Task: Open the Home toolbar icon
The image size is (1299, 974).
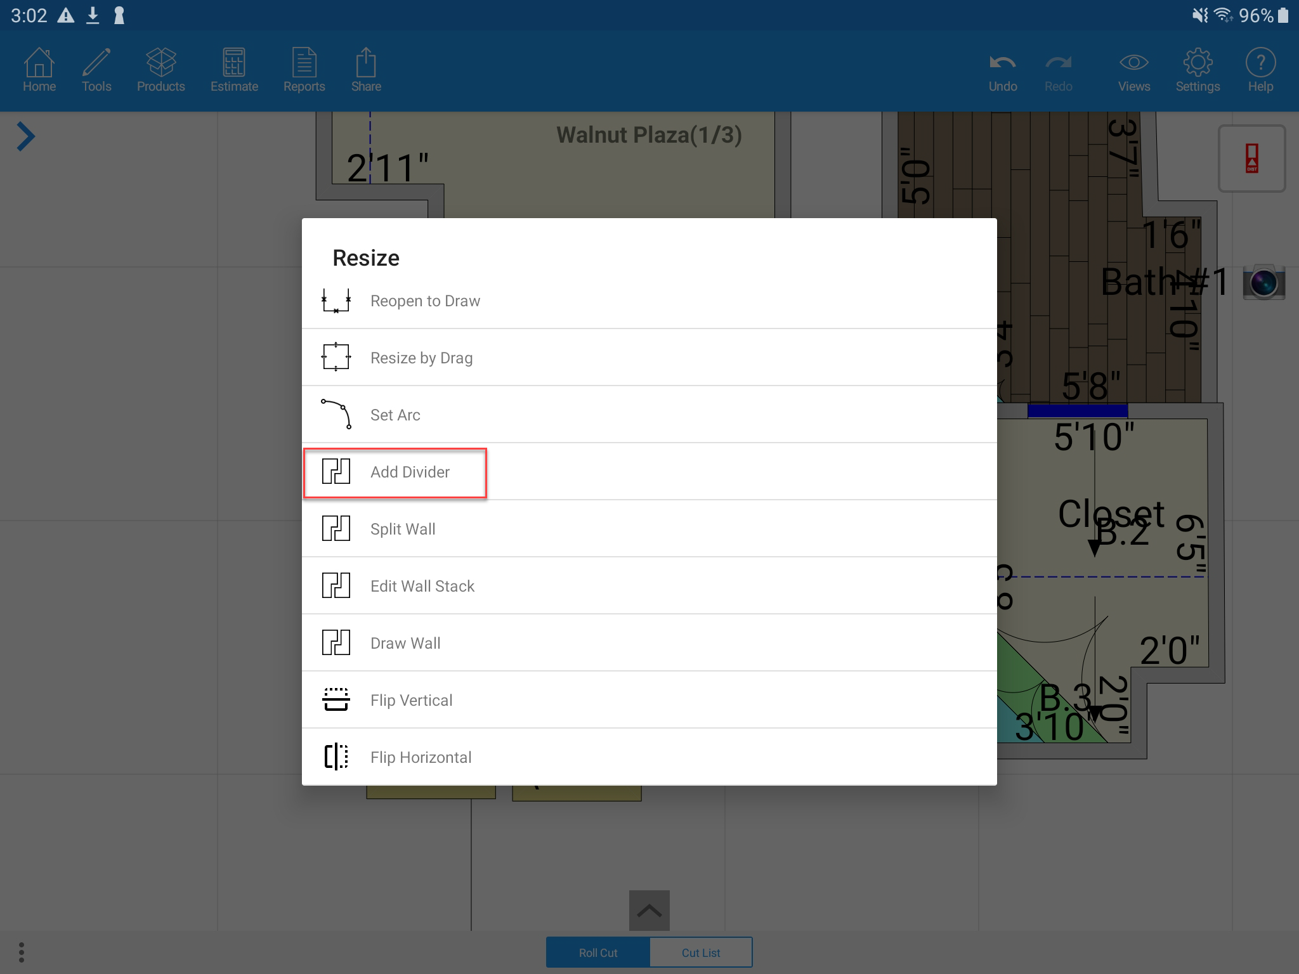Action: (x=39, y=70)
